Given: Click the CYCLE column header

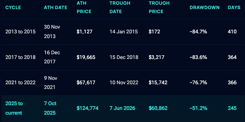Looking at the screenshot, I should [13, 7].
